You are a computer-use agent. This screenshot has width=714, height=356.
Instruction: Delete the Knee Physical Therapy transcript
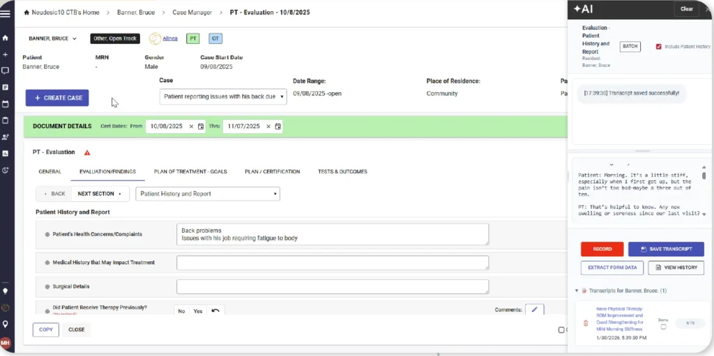coord(586,323)
